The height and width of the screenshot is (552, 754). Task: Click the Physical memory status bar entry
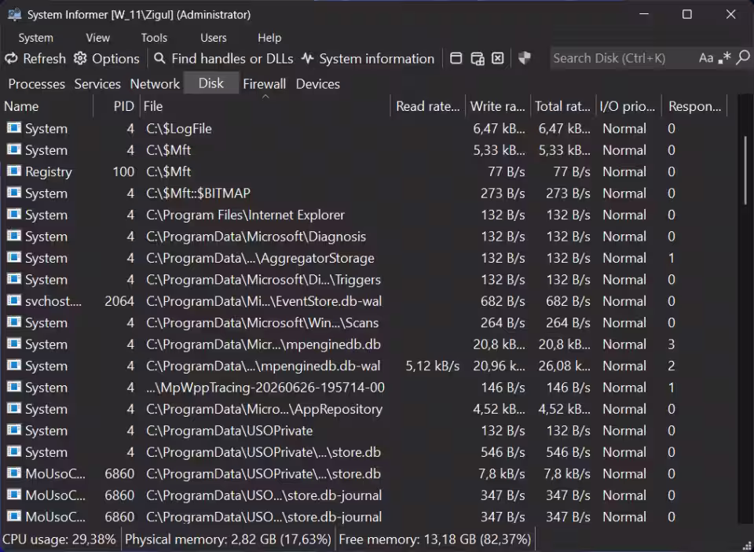point(228,539)
